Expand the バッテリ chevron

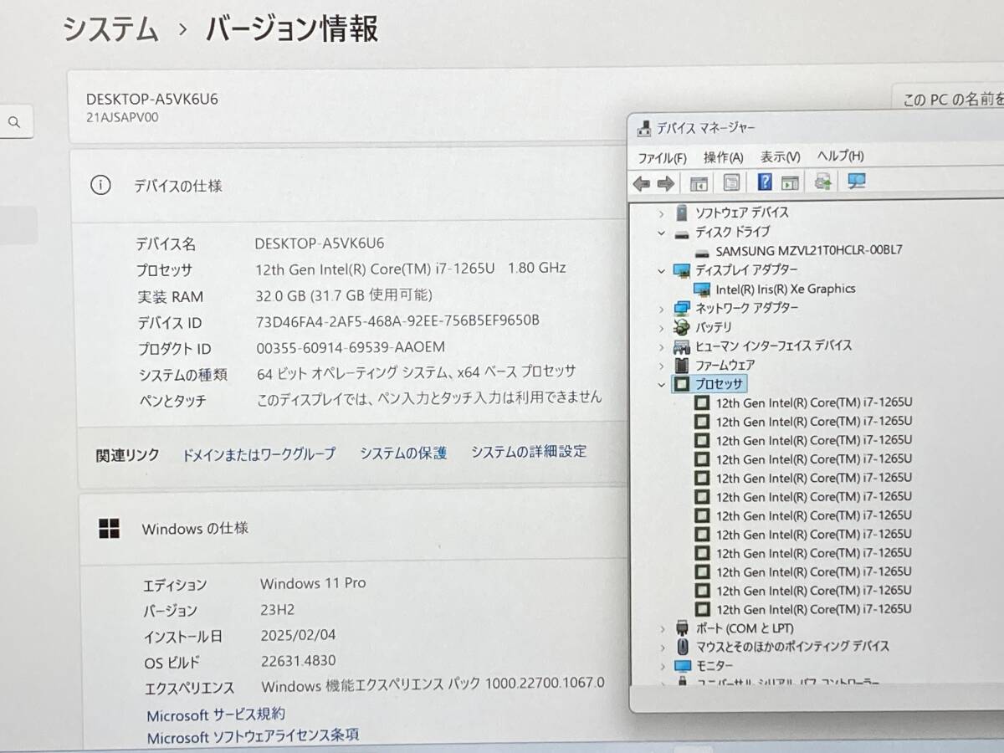click(661, 327)
